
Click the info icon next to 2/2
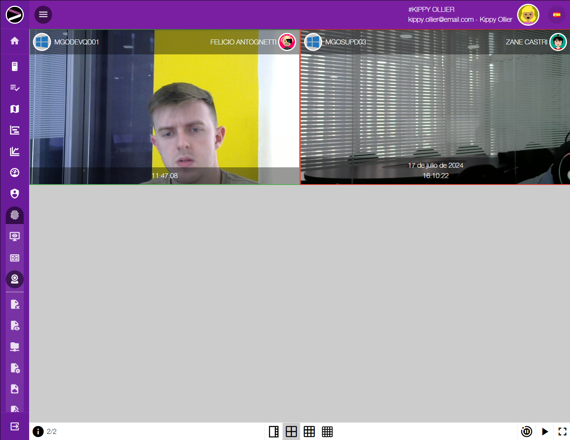point(38,432)
